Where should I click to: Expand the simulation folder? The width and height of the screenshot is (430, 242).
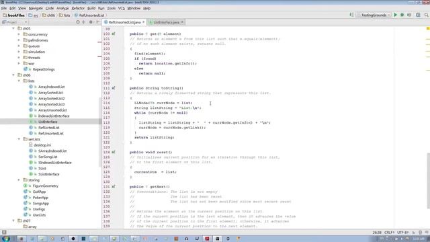(x=19, y=52)
